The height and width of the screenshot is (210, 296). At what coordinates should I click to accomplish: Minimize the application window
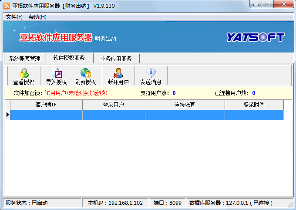point(256,4)
